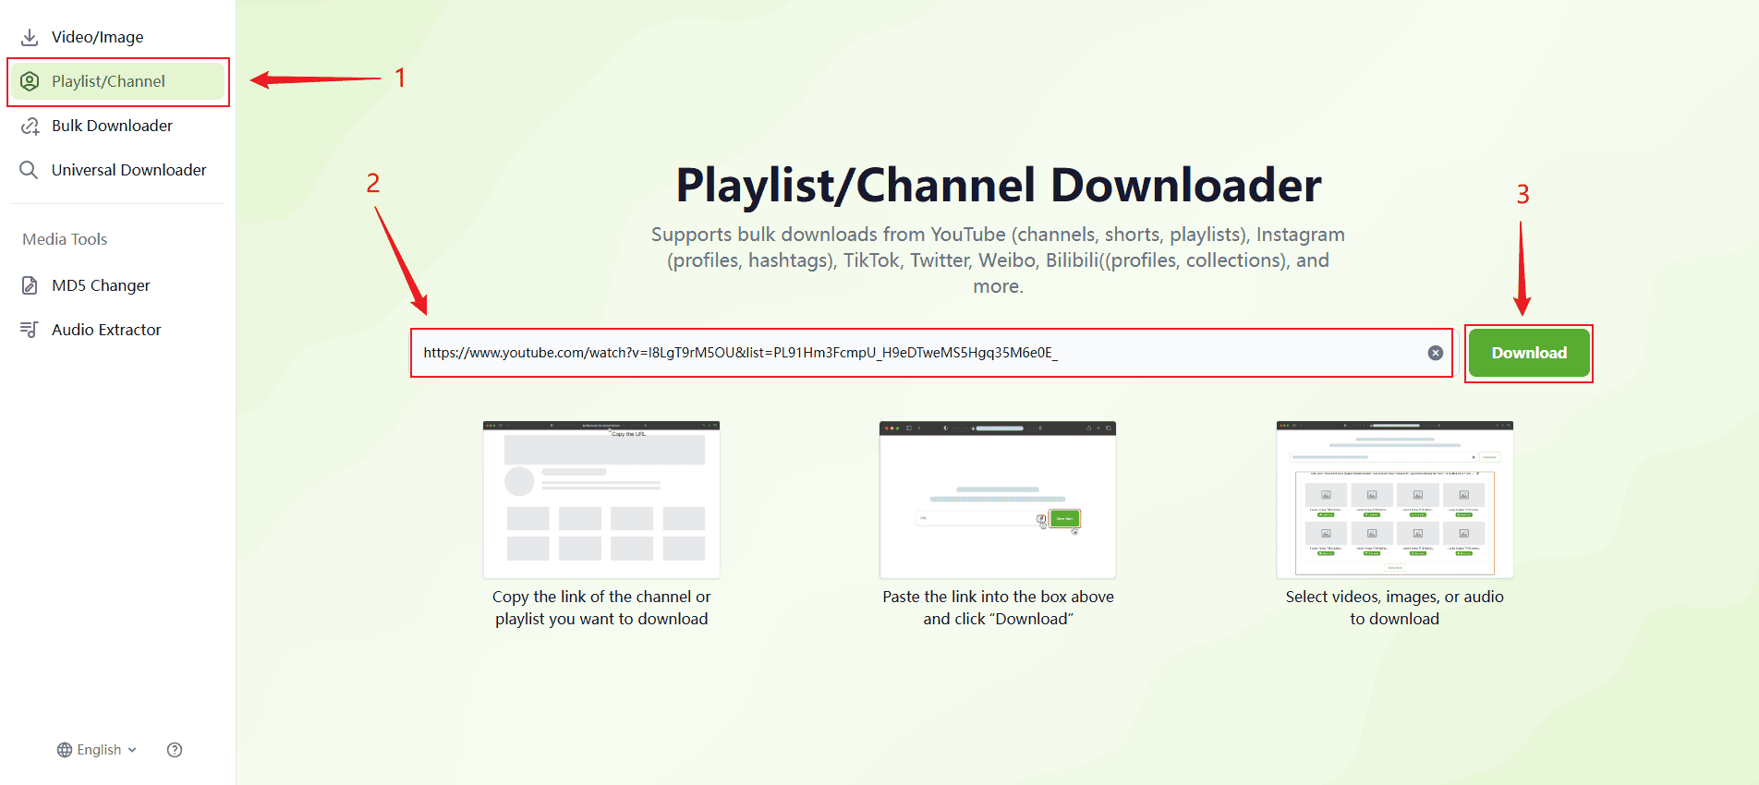The height and width of the screenshot is (785, 1759).
Task: Open Universal Downloader
Action: point(118,170)
